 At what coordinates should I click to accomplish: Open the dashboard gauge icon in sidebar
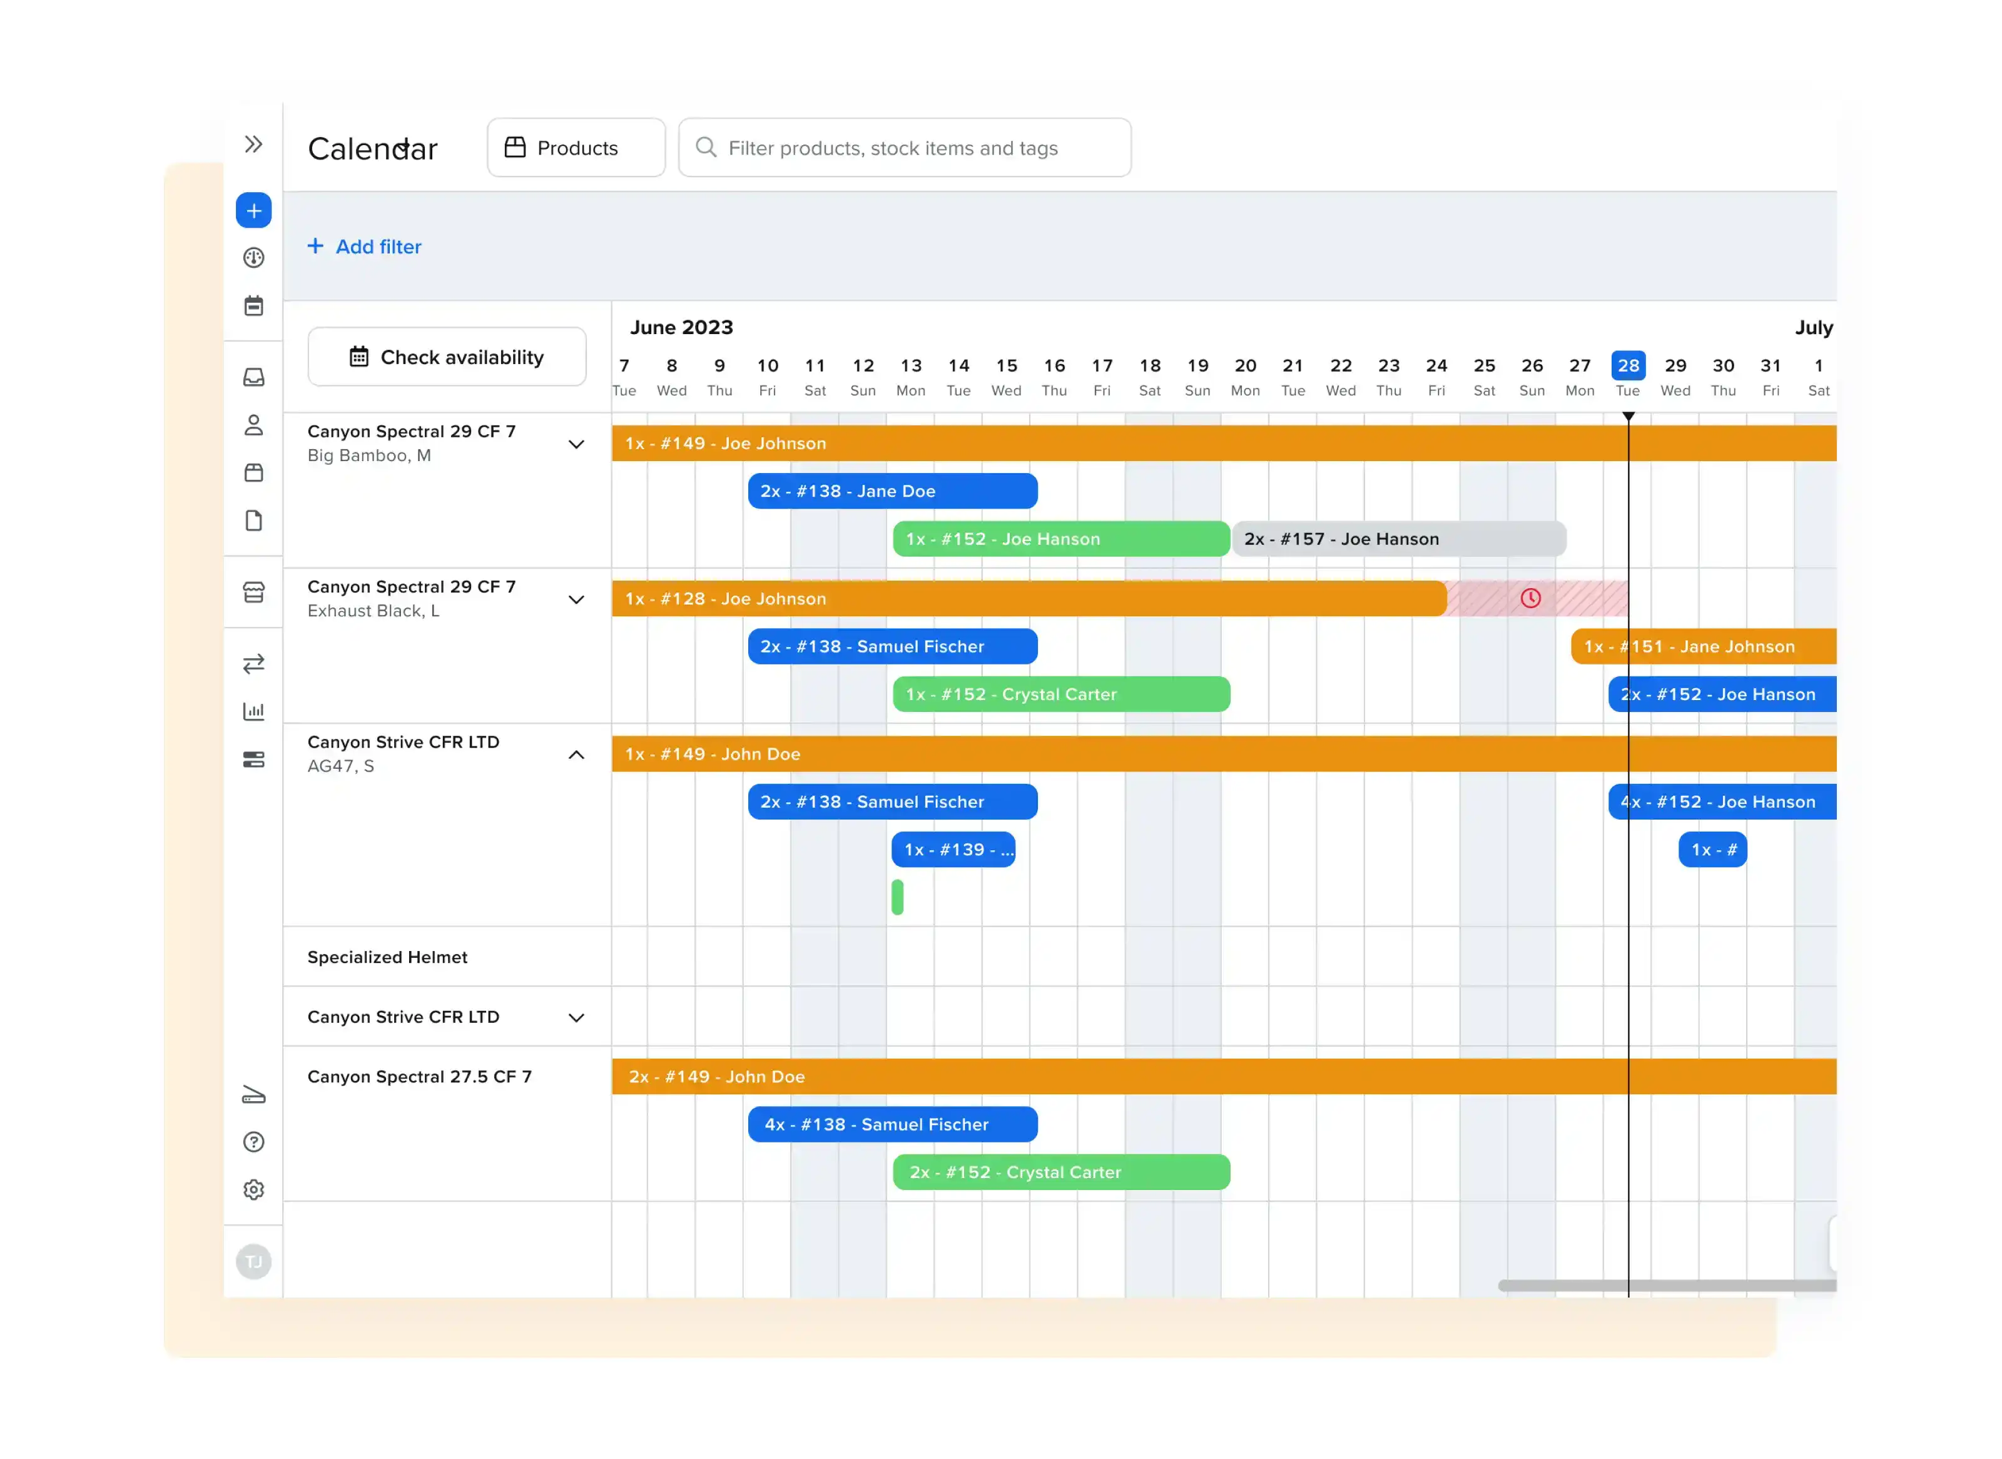coord(253,257)
